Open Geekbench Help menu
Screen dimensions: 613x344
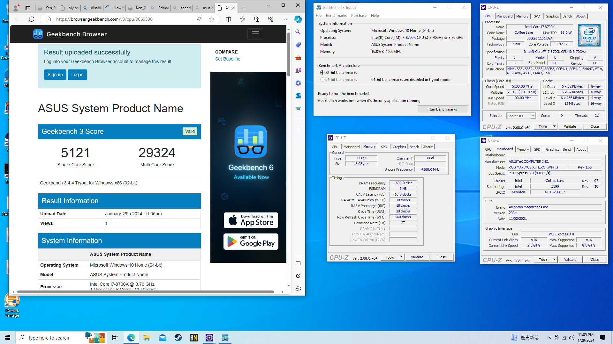[375, 16]
